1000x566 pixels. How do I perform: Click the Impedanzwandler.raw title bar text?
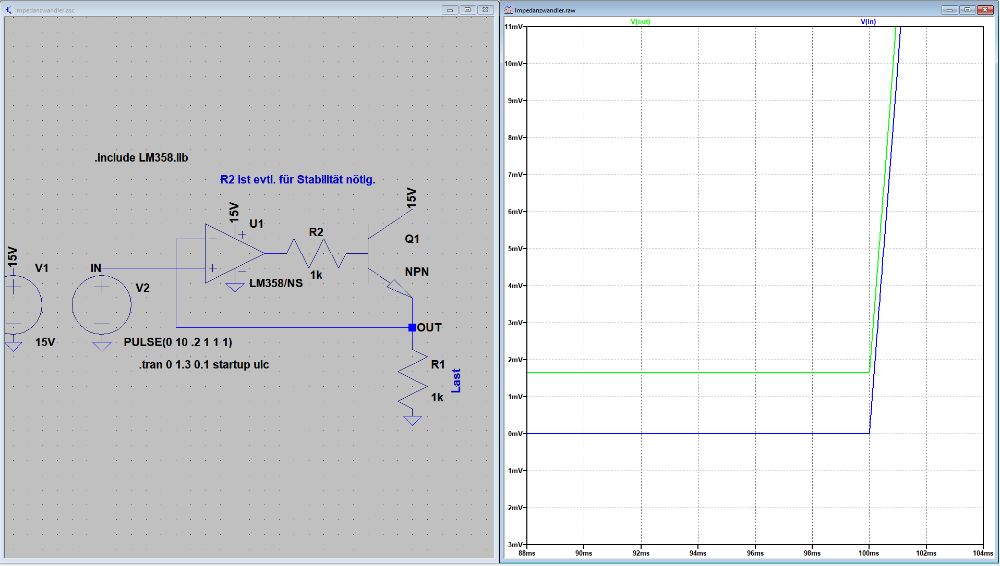(x=545, y=10)
